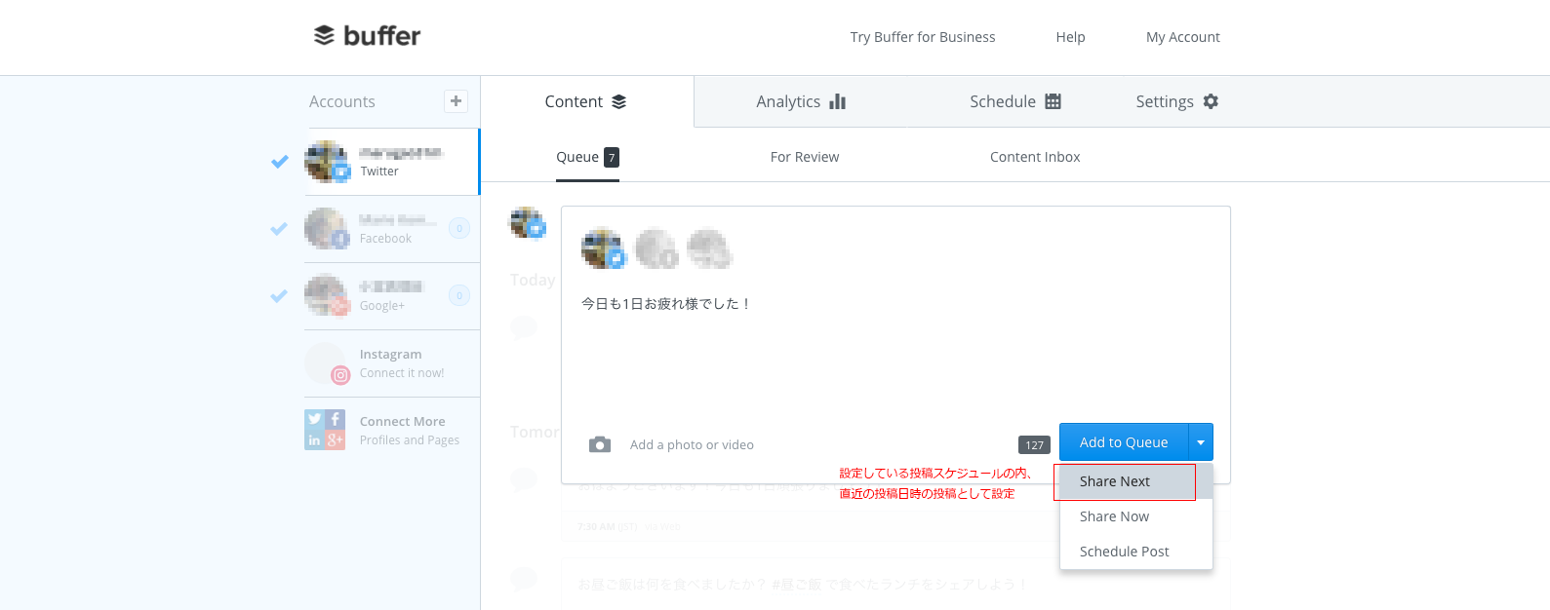Choose Schedule Post from the menu
1550x610 pixels.
(1136, 552)
